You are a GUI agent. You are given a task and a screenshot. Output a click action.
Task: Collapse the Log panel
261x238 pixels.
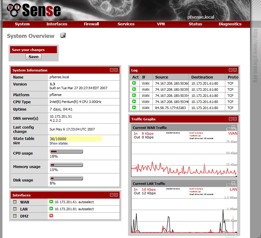pos(231,70)
